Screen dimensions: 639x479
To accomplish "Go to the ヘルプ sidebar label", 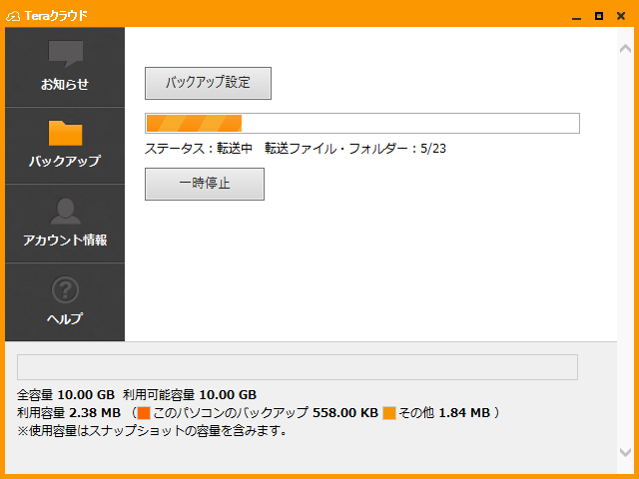I will (65, 319).
